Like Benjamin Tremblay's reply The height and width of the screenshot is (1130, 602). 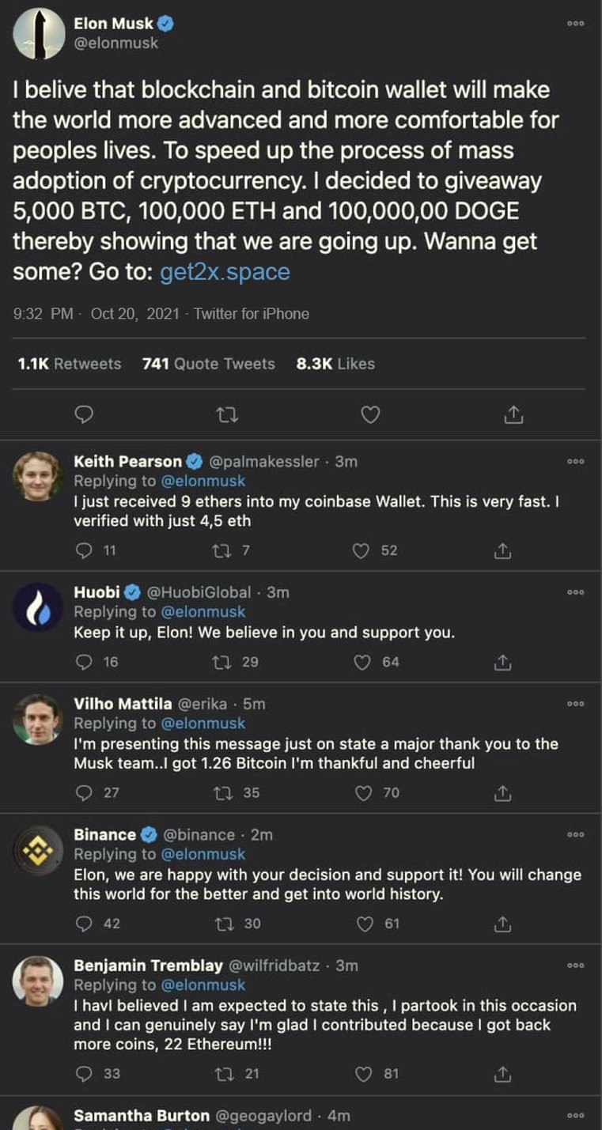click(363, 1073)
